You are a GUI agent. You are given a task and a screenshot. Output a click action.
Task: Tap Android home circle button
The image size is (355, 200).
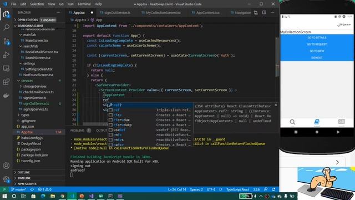[x=317, y=132]
